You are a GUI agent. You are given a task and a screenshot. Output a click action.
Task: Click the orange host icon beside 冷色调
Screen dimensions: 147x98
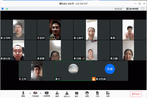coord(94,79)
